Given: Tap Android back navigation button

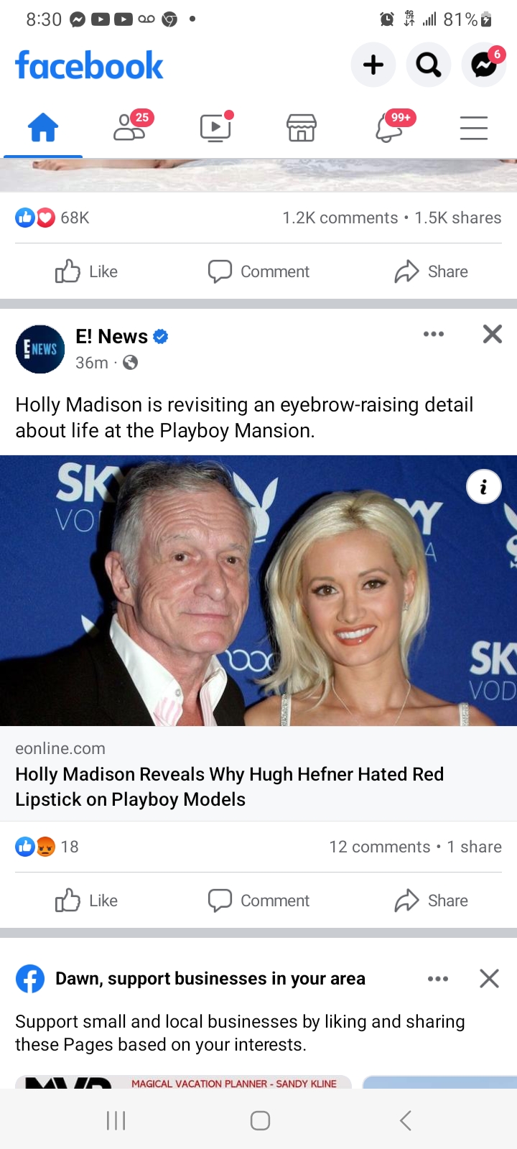Looking at the screenshot, I should 406,1120.
